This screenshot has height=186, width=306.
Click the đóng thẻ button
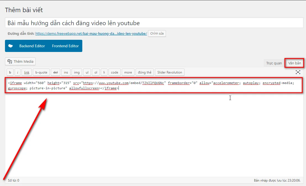145,72
